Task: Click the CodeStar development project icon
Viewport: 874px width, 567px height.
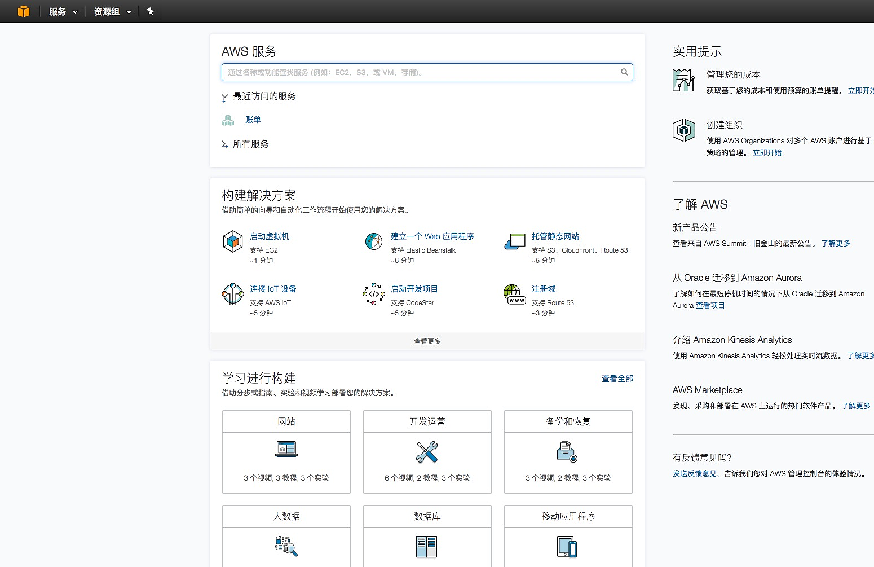Action: point(373,294)
